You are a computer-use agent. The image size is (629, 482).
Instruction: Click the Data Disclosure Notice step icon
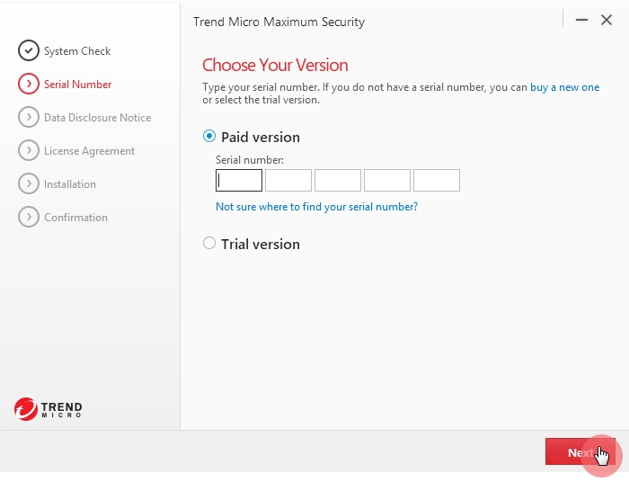pos(29,117)
